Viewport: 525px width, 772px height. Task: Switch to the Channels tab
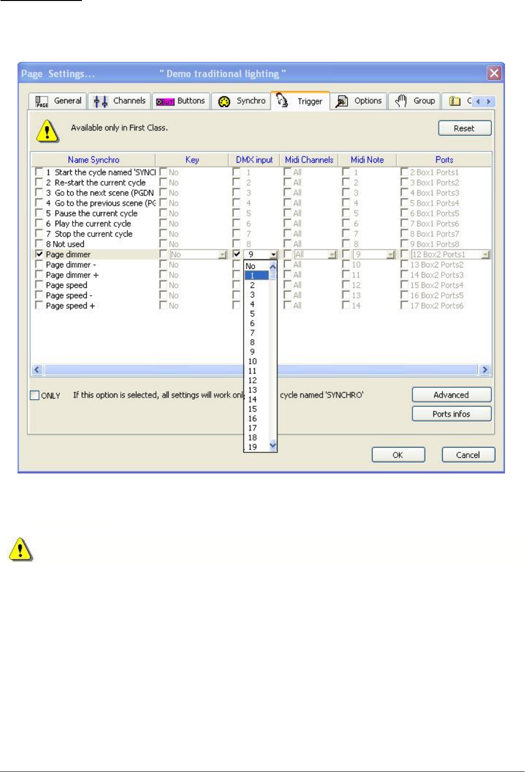click(120, 101)
